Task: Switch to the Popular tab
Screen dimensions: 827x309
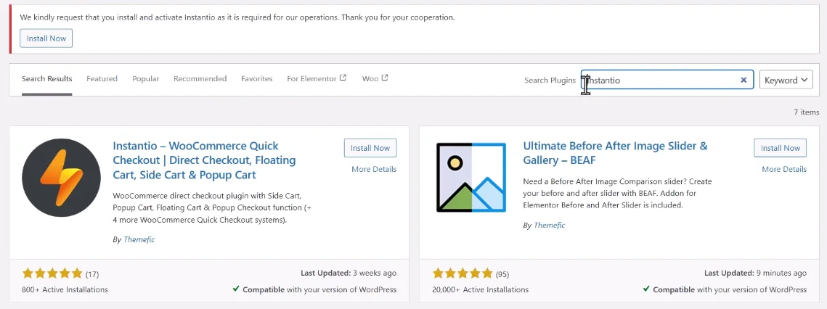Action: 145,78
